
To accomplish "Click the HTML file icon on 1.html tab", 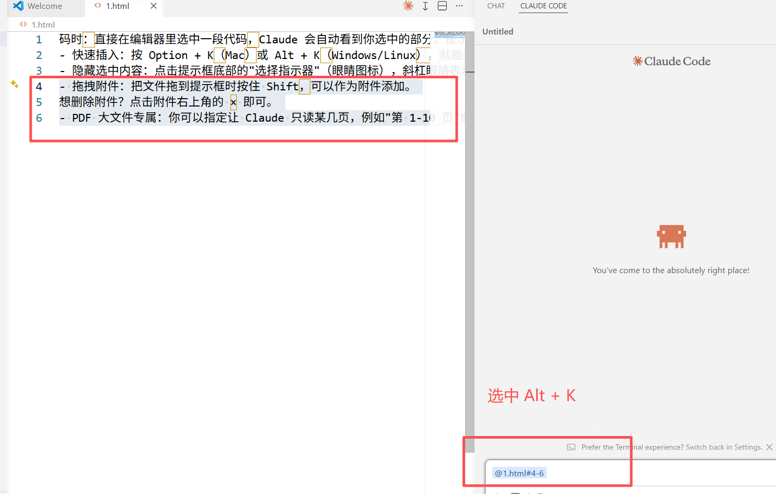I will 98,6.
